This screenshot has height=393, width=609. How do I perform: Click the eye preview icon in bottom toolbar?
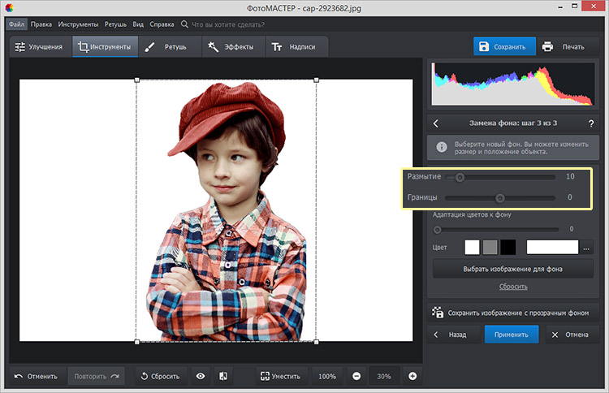[200, 376]
